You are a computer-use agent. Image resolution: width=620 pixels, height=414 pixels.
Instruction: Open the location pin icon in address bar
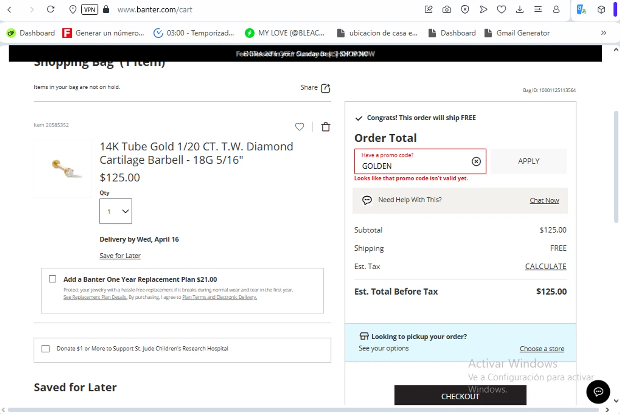pyautogui.click(x=73, y=9)
